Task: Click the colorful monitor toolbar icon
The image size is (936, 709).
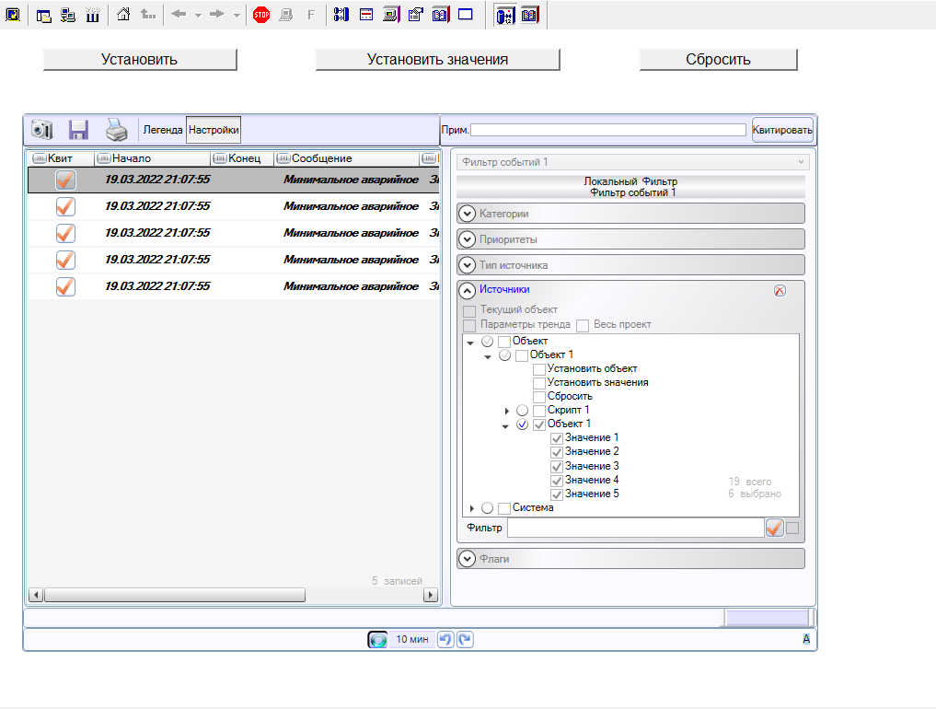Action: click(391, 15)
